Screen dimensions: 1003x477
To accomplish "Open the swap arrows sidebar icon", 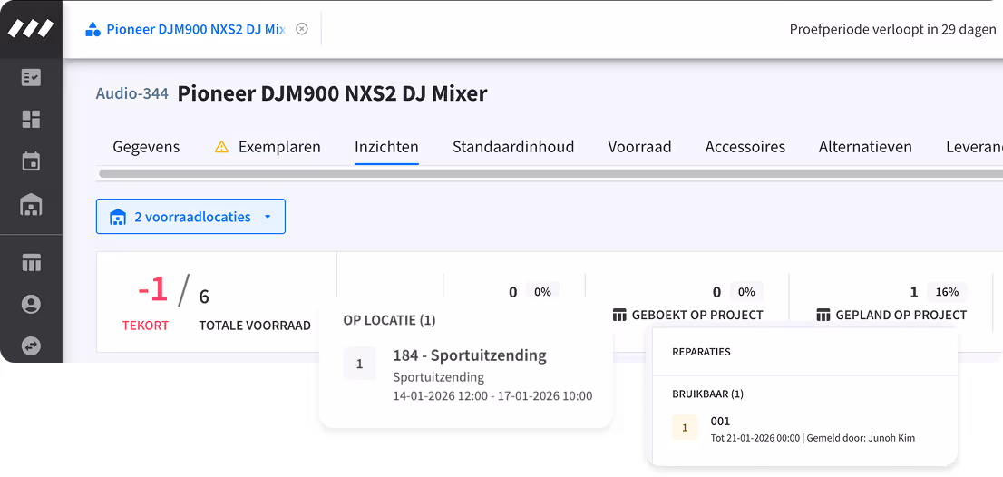I will coord(31,346).
